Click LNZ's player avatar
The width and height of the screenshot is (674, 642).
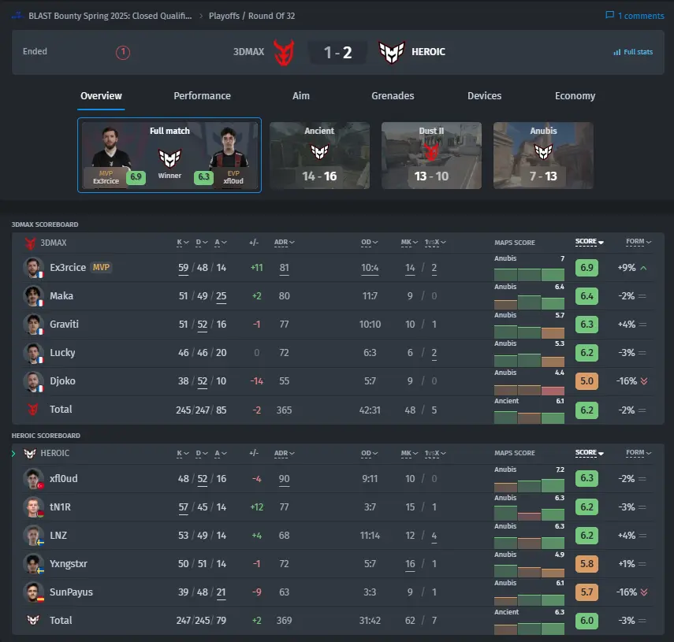pyautogui.click(x=33, y=535)
